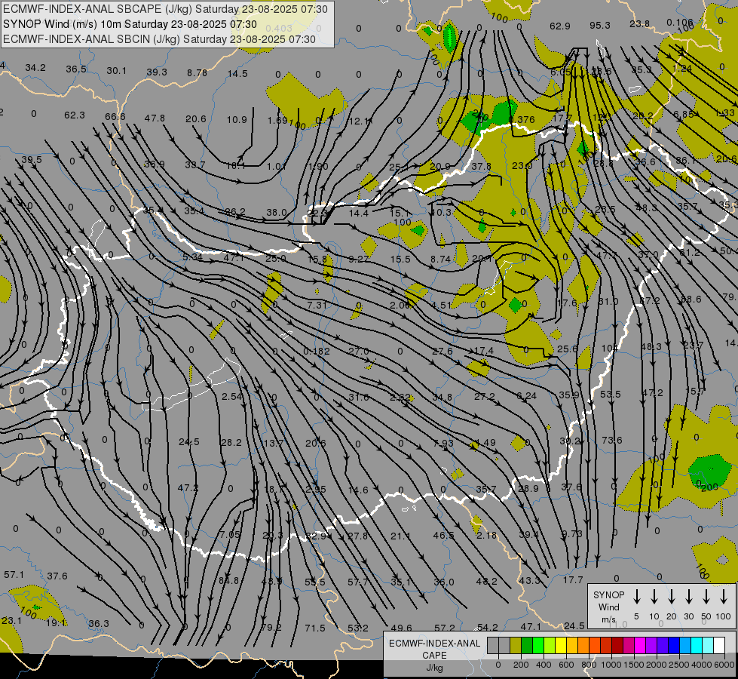
Task: Click the SYNOP Wind 10m title line
Action: (x=130, y=24)
